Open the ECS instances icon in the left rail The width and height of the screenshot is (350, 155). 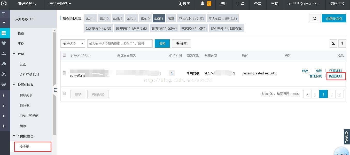(x=4, y=33)
